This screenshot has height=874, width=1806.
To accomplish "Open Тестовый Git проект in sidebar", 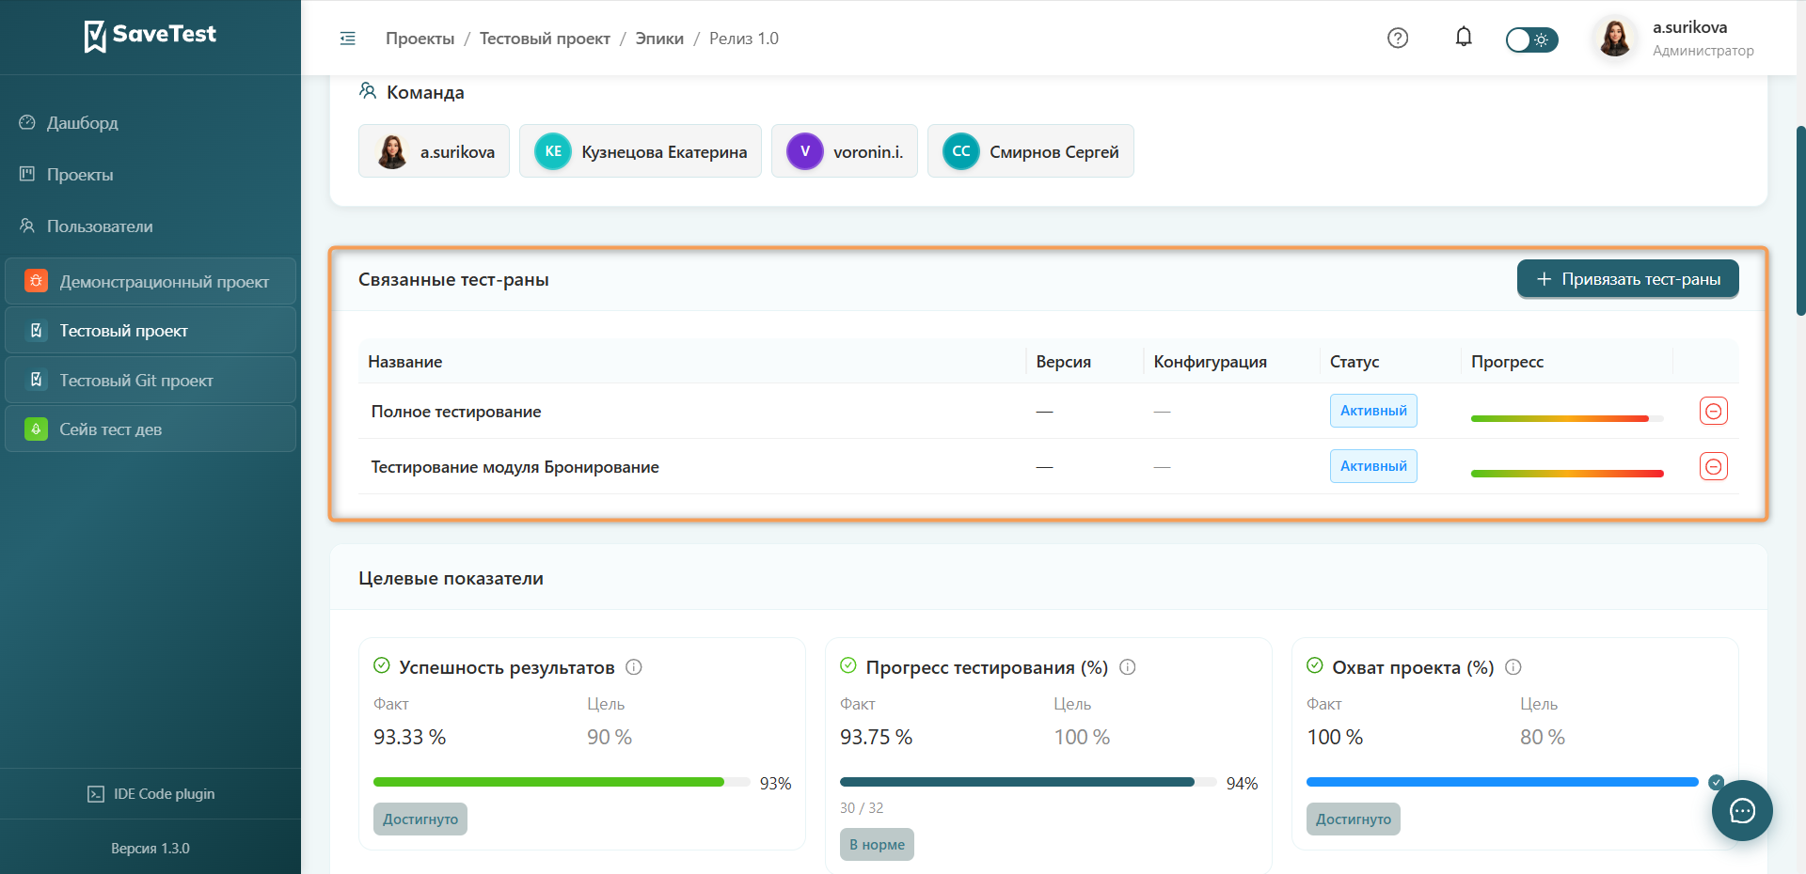I will pyautogui.click(x=150, y=380).
